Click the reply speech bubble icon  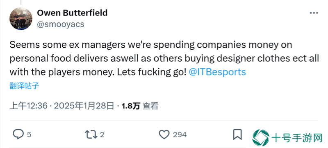pyautogui.click(x=18, y=134)
